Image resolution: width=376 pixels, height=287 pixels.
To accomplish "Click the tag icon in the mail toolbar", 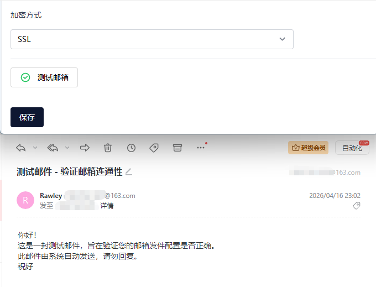I will 154,148.
